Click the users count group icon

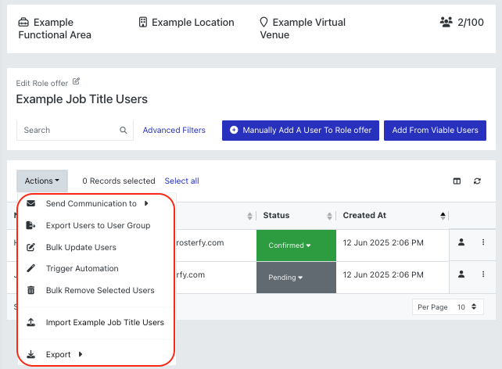point(446,22)
